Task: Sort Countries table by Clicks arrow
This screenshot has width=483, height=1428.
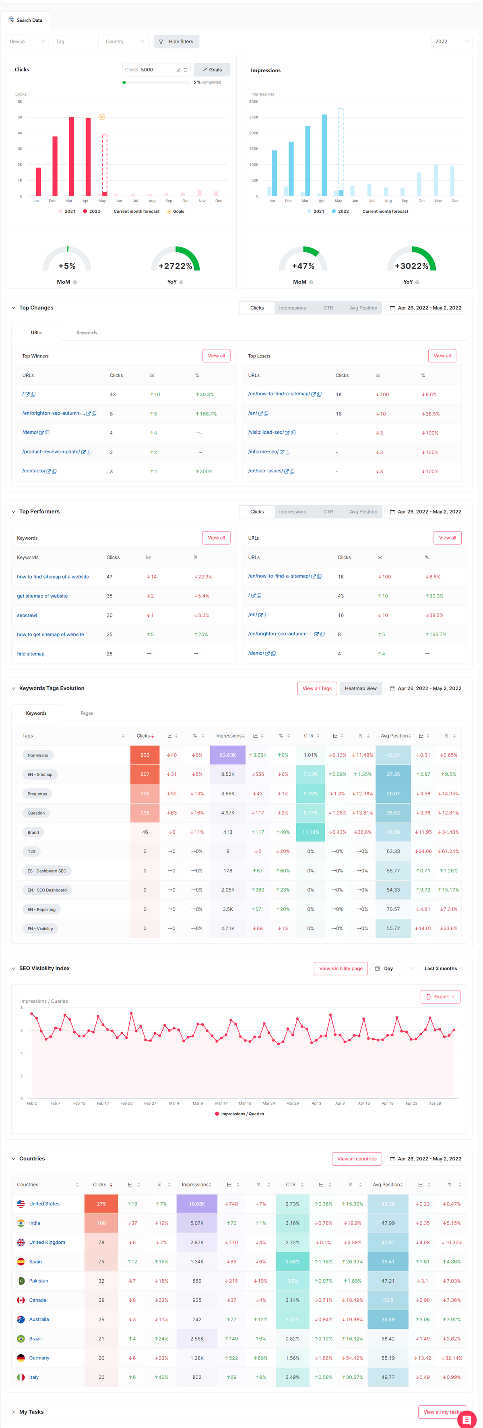Action: point(111,1185)
